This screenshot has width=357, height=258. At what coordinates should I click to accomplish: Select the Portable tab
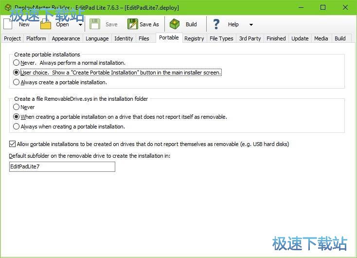[x=169, y=37]
